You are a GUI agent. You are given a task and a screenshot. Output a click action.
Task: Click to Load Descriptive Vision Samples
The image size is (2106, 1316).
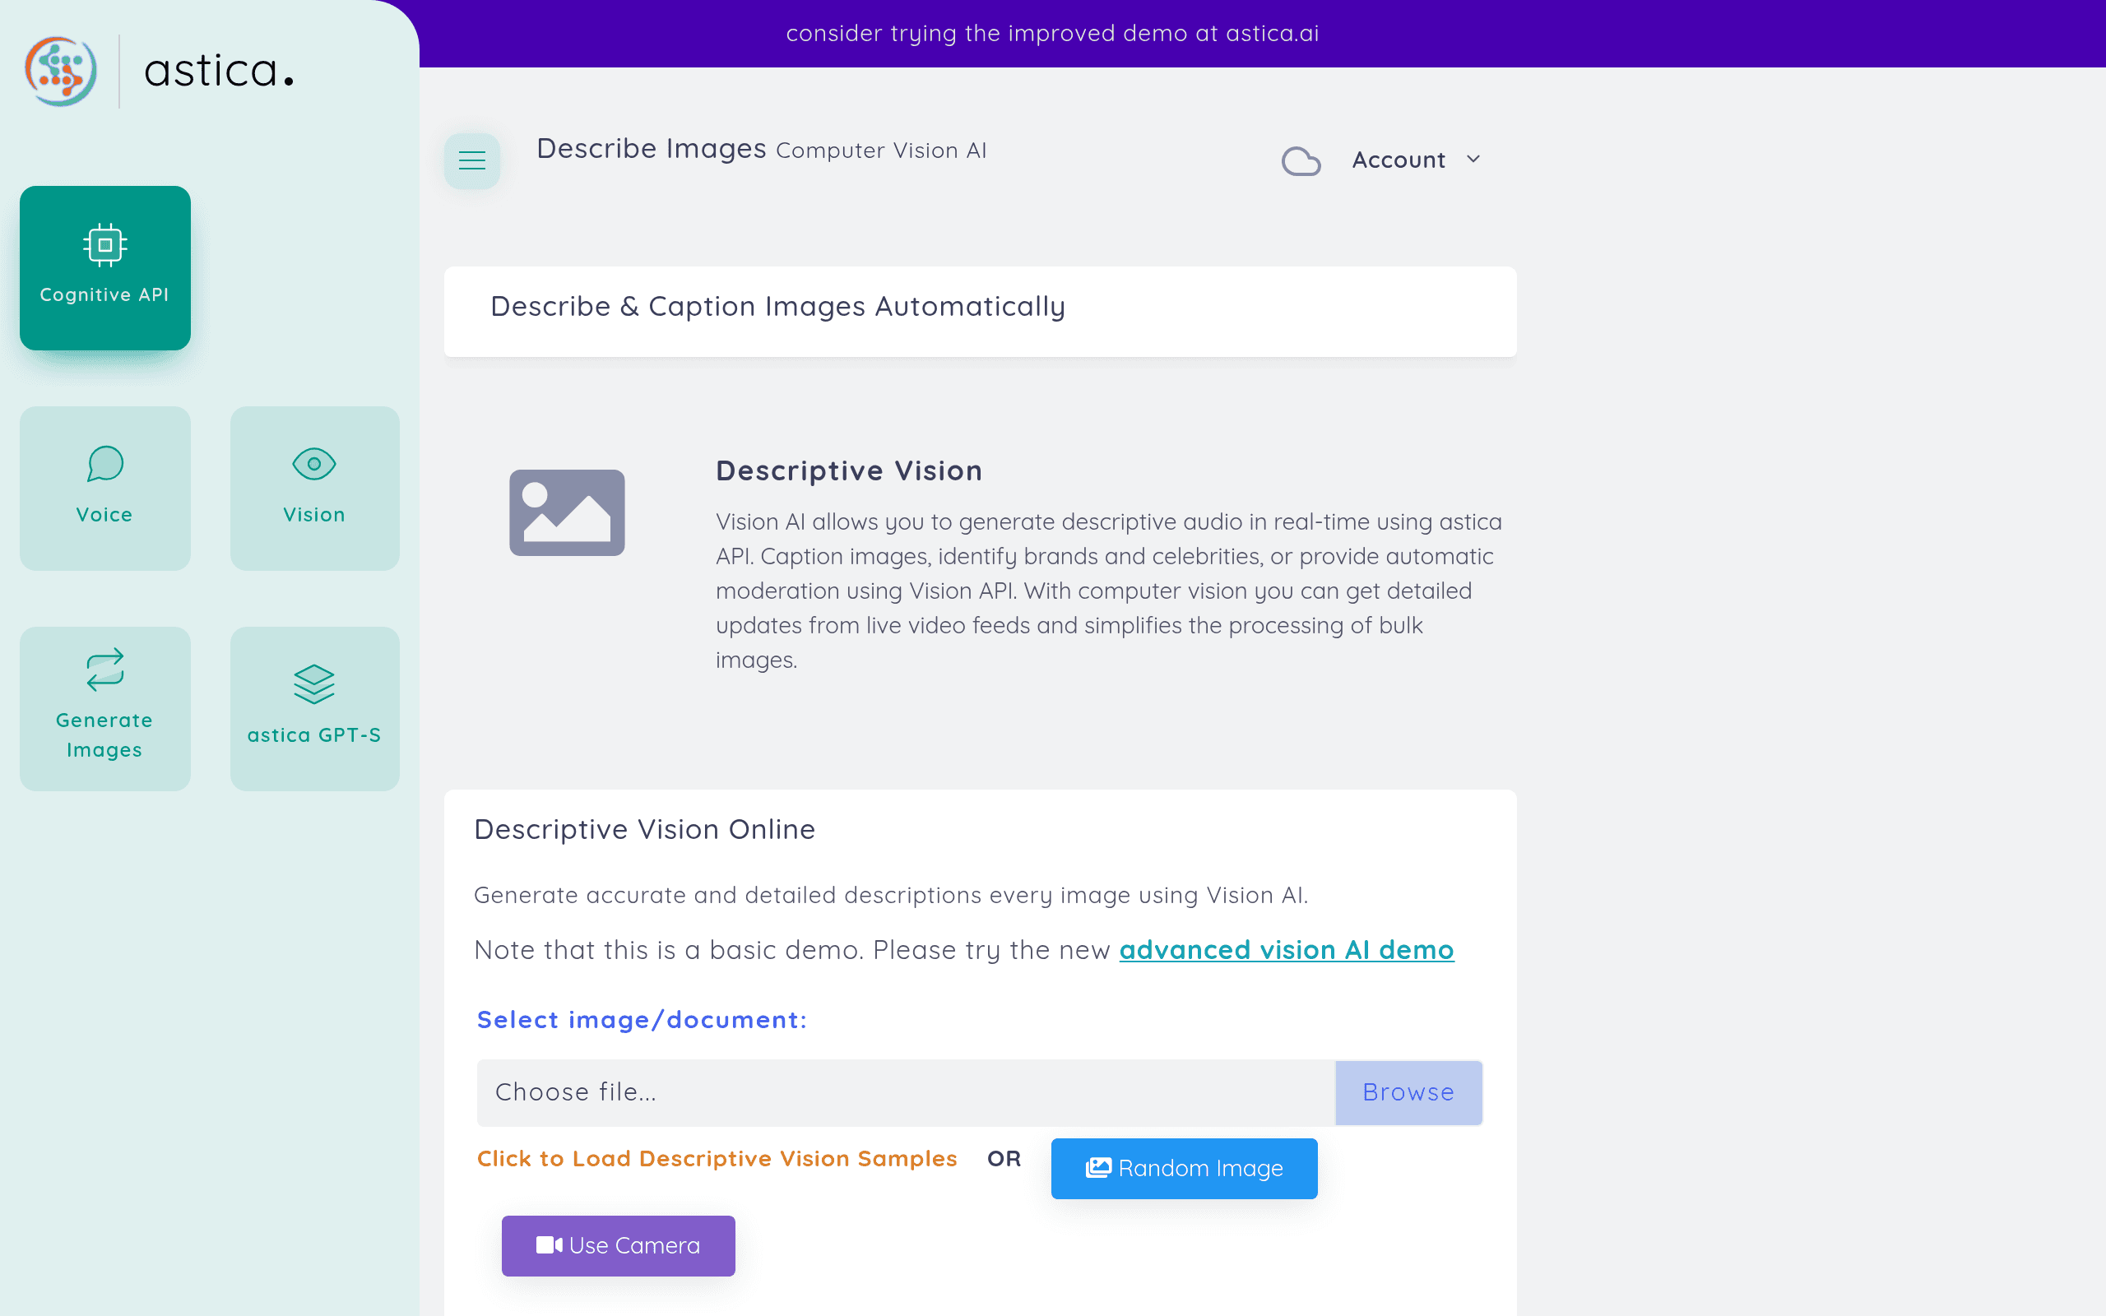click(x=717, y=1158)
